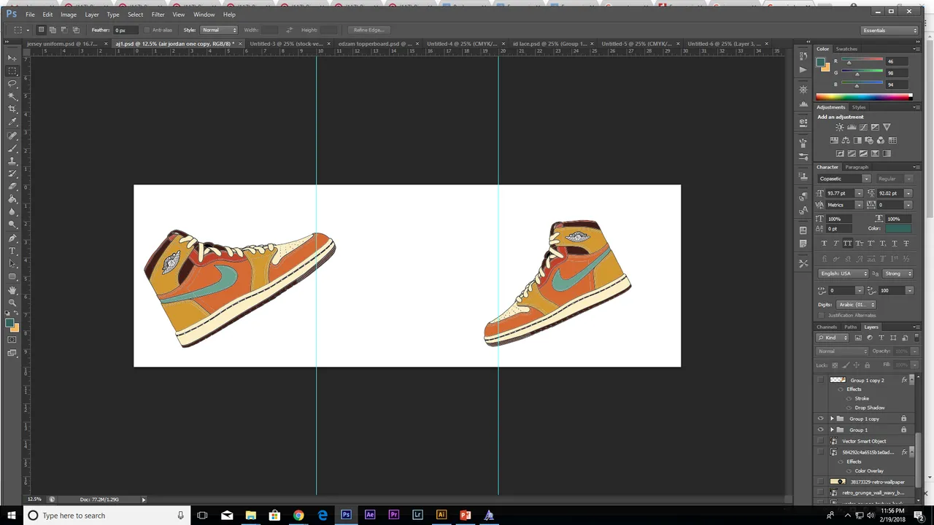934x525 pixels.
Task: Open the Style dropdown set to Normal
Action: click(x=219, y=30)
